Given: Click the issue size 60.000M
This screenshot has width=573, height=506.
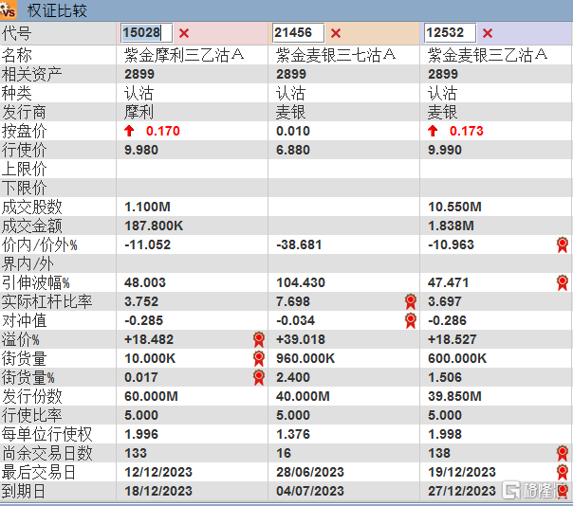Looking at the screenshot, I should pos(151,397).
